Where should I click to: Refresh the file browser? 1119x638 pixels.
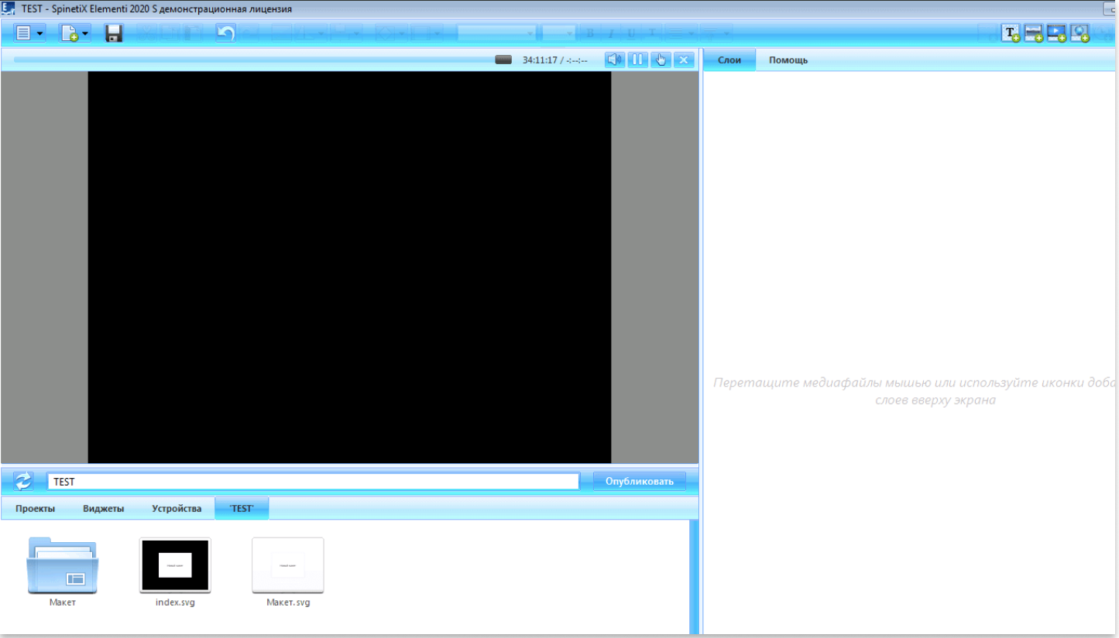(24, 481)
